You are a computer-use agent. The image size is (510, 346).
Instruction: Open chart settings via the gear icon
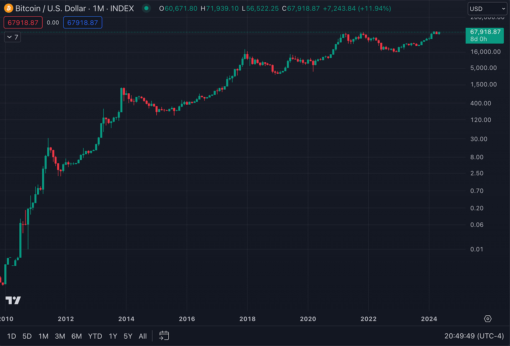[x=488, y=318]
